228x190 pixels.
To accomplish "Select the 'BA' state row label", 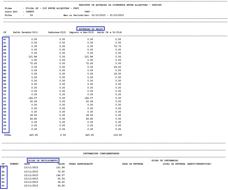I will pos(5,53).
